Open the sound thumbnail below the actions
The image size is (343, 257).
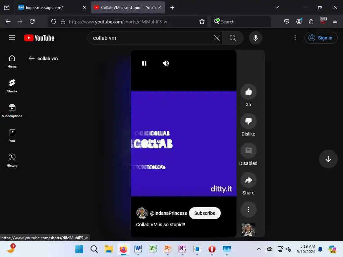pos(248,230)
